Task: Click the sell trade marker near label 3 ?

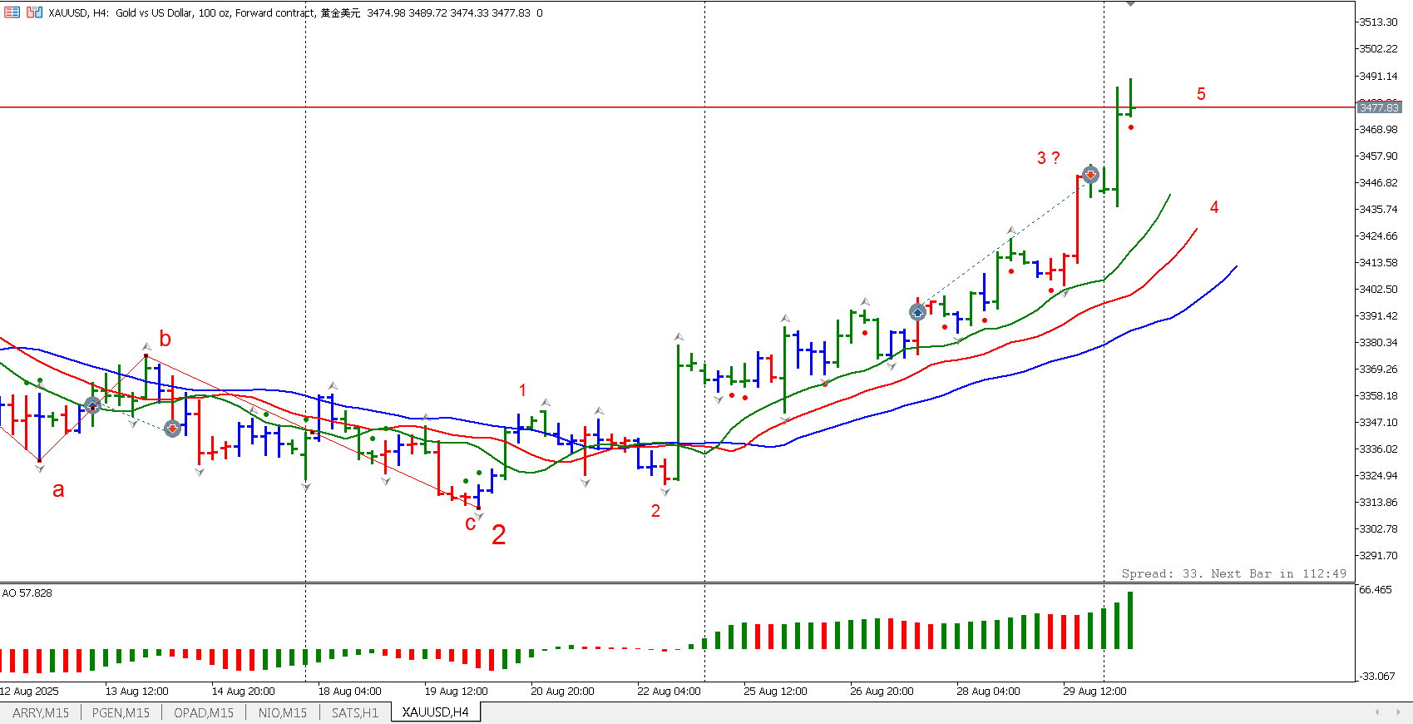Action: [x=1090, y=175]
